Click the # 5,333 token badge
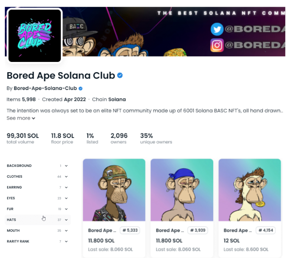This screenshot has width=288, height=258. pyautogui.click(x=130, y=230)
